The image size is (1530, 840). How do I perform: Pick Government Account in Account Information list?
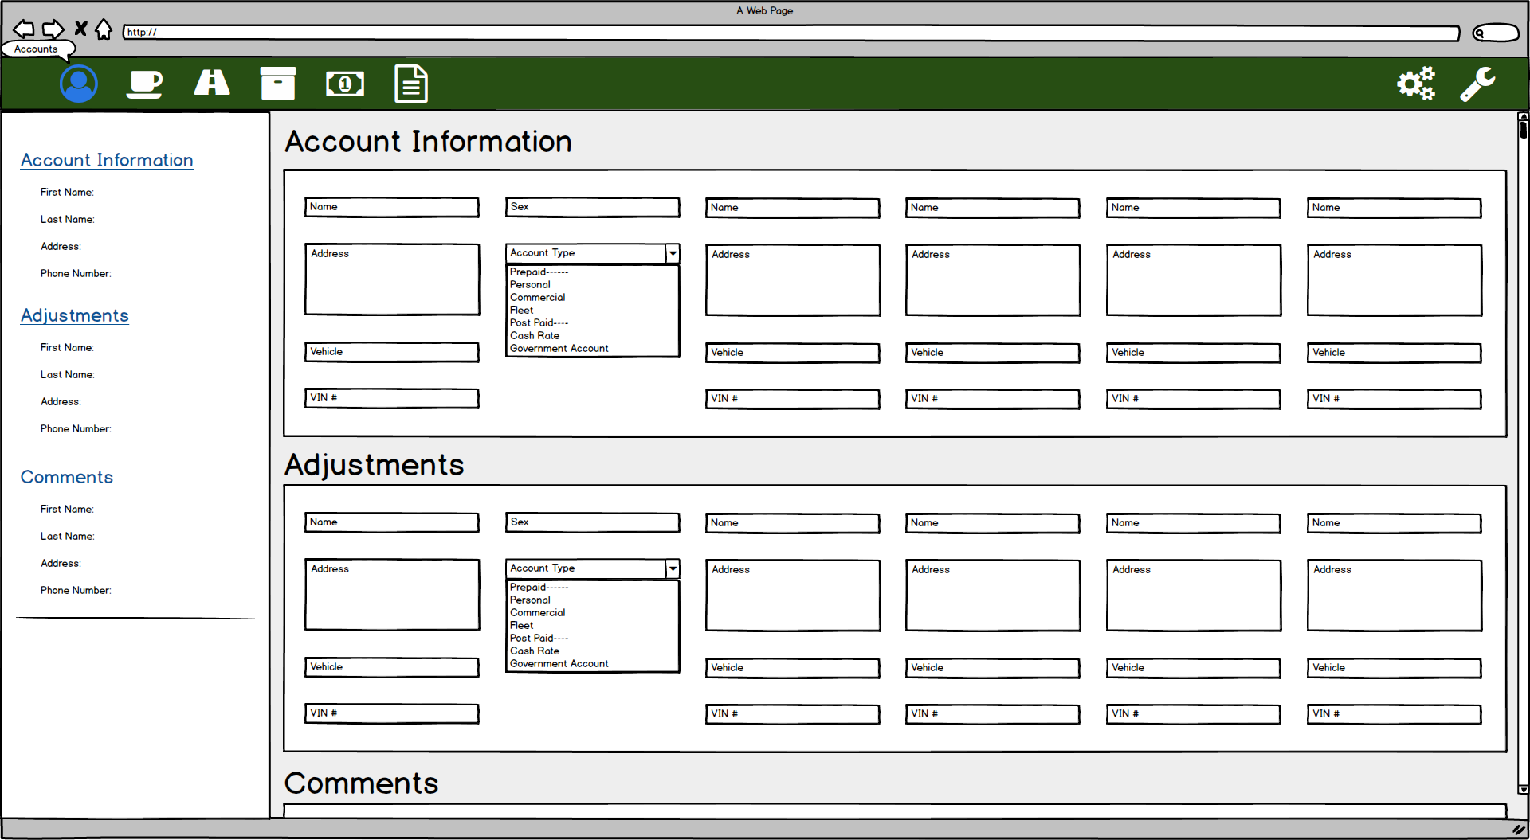pyautogui.click(x=559, y=348)
